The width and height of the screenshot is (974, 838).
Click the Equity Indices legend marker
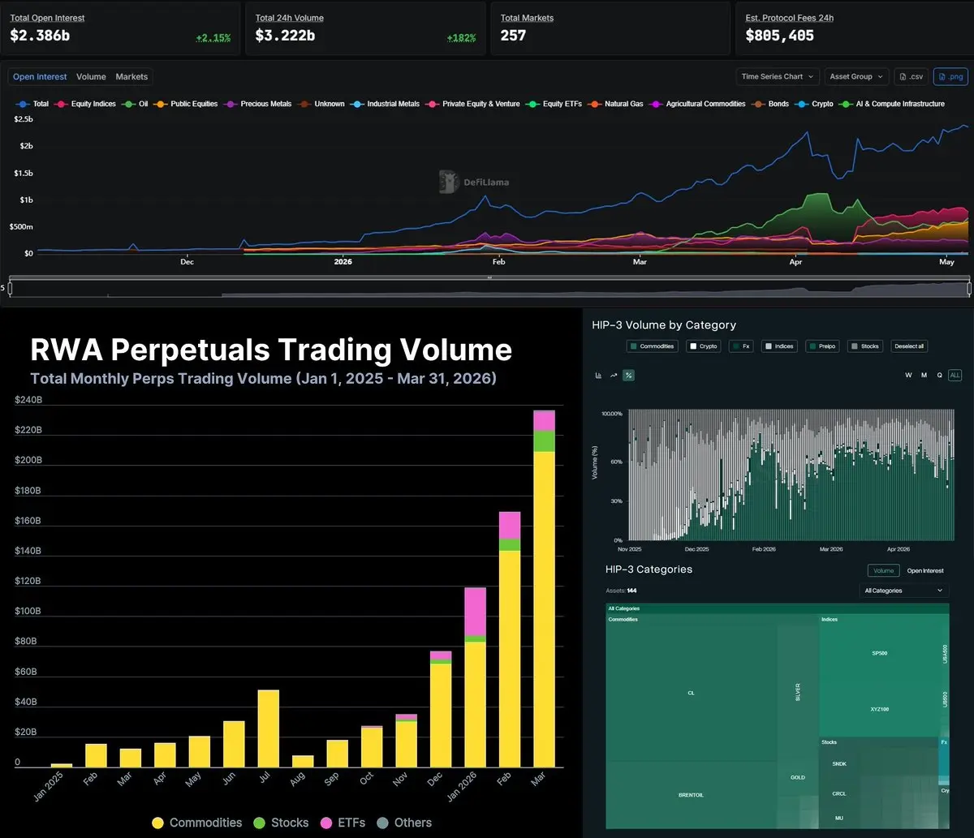61,104
